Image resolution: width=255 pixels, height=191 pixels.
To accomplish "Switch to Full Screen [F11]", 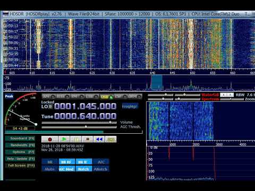I will [20, 166].
